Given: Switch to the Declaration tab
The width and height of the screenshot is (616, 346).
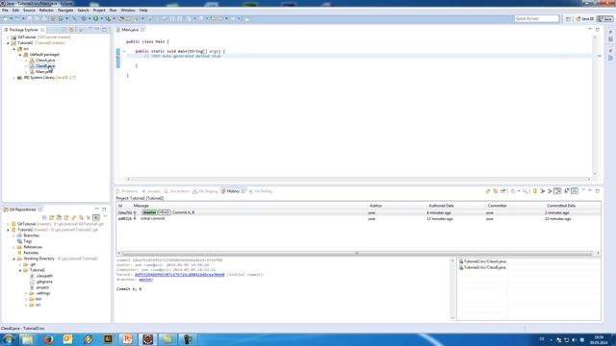Looking at the screenshot, I should (177, 191).
